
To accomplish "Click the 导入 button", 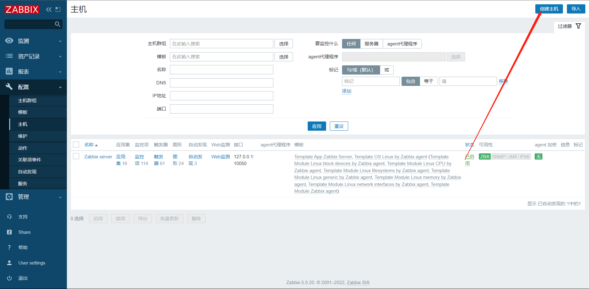I will (x=576, y=9).
